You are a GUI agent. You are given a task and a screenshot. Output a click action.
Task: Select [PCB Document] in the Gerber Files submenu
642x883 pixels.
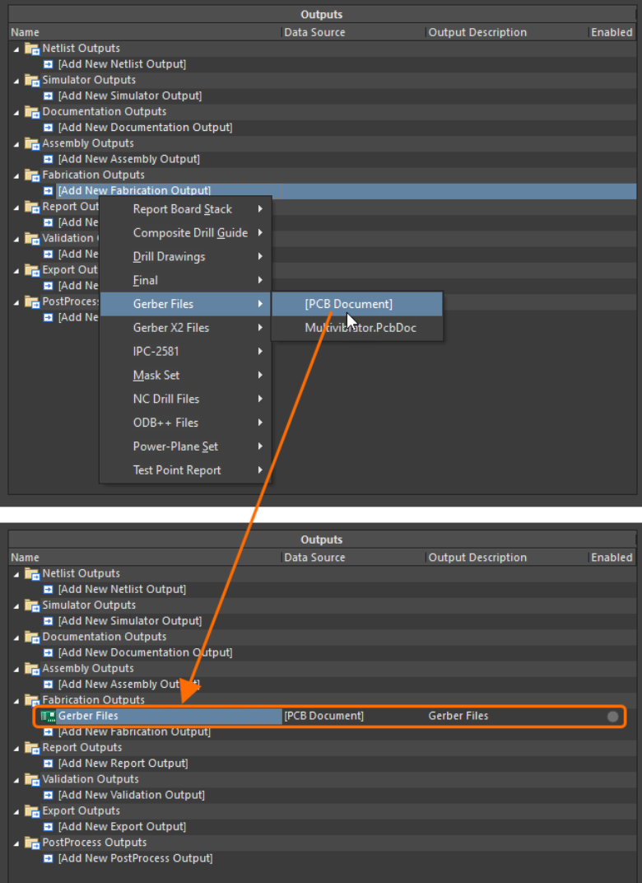(348, 304)
